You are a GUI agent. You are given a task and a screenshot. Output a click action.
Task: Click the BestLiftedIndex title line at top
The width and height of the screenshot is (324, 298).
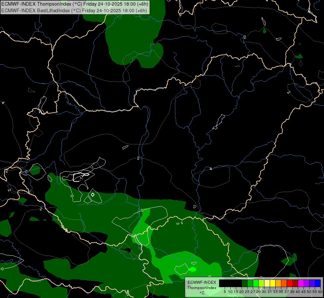click(x=74, y=11)
